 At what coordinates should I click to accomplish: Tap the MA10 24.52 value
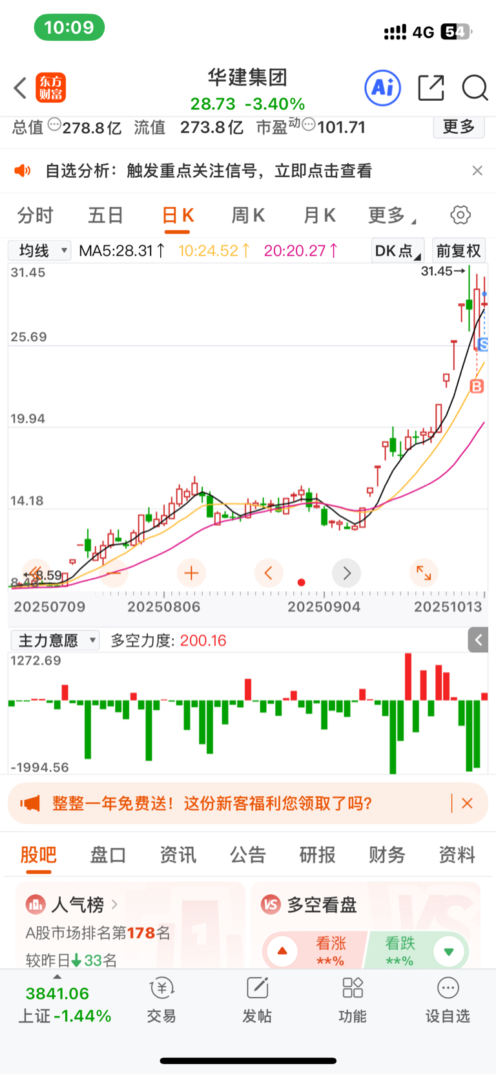214,250
